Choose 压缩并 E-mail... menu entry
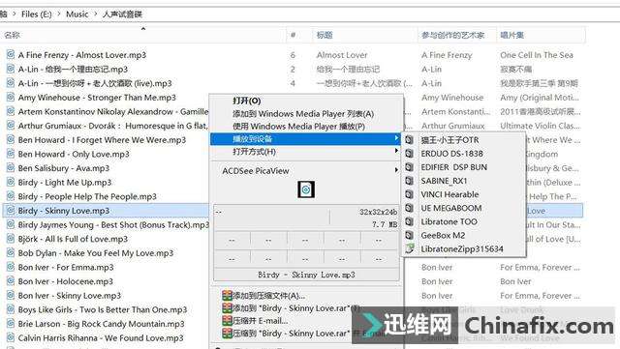Viewport: 620px width, 349px height. click(x=261, y=321)
